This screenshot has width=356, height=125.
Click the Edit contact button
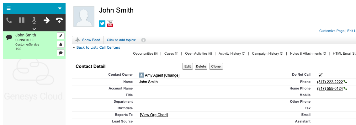(x=188, y=66)
